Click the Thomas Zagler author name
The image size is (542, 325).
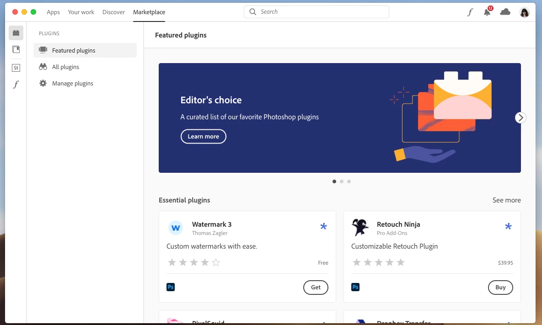click(x=209, y=233)
